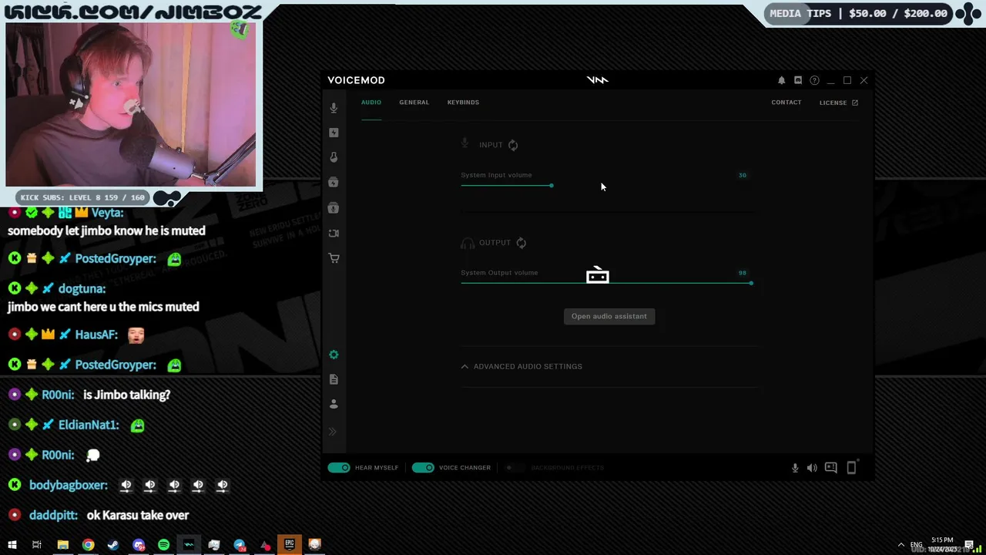This screenshot has height=555, width=986.
Task: Open the License external link
Action: point(839,103)
